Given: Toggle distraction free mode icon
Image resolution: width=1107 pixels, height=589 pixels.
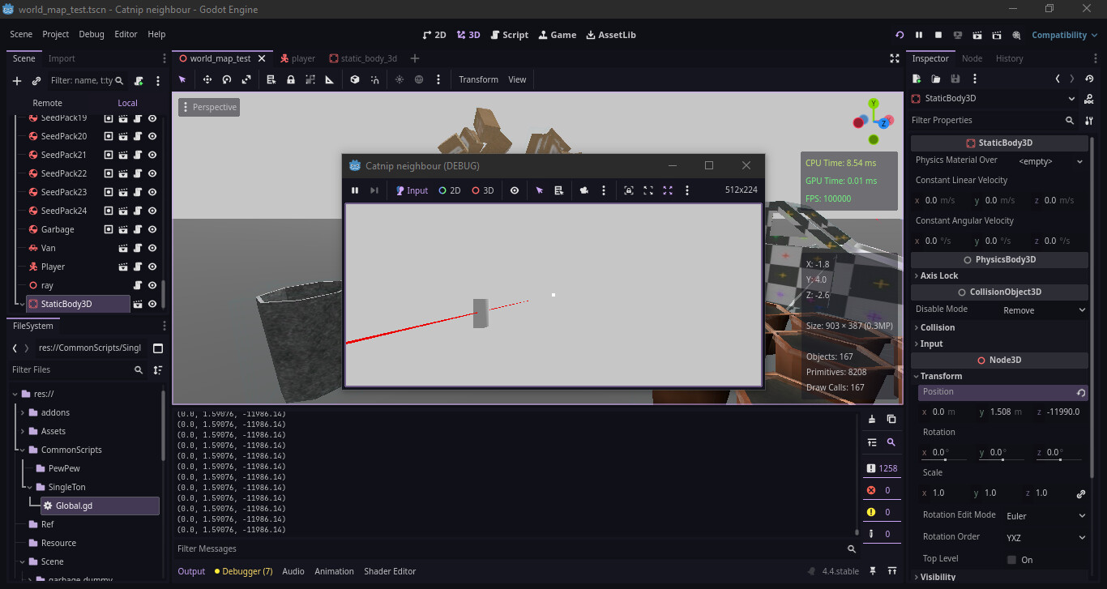Looking at the screenshot, I should click(895, 58).
